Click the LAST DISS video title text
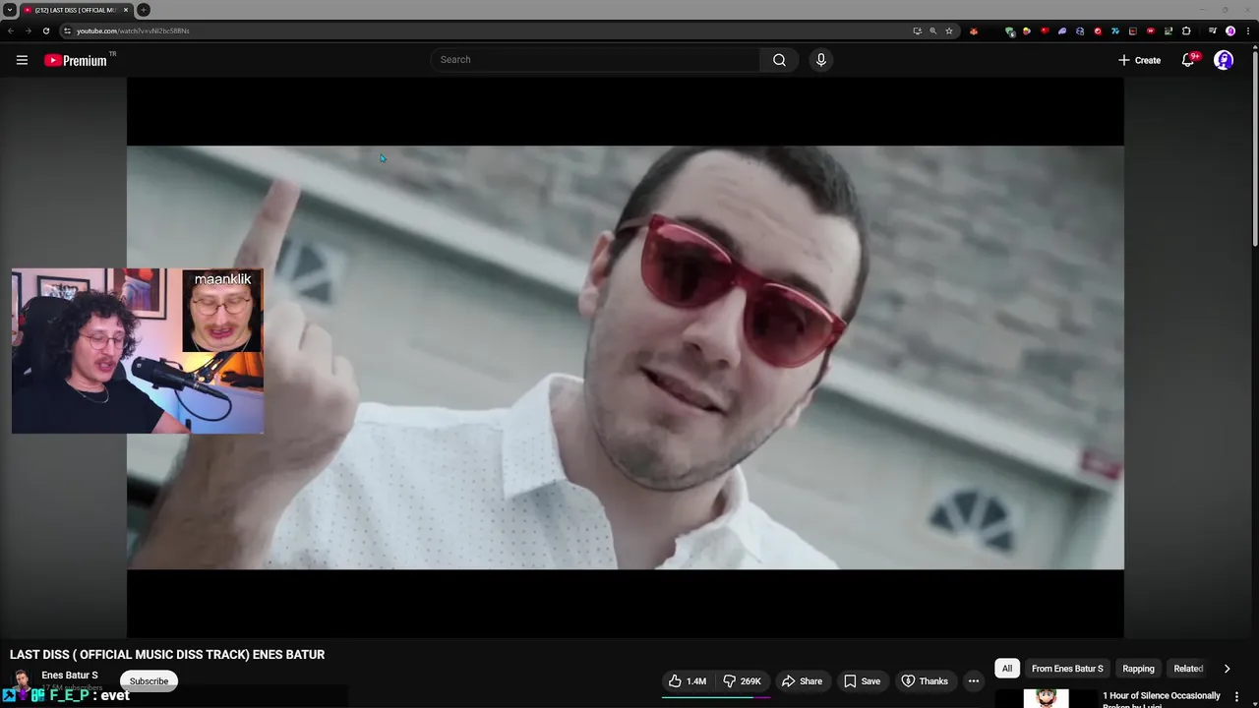The image size is (1259, 708). point(167,655)
